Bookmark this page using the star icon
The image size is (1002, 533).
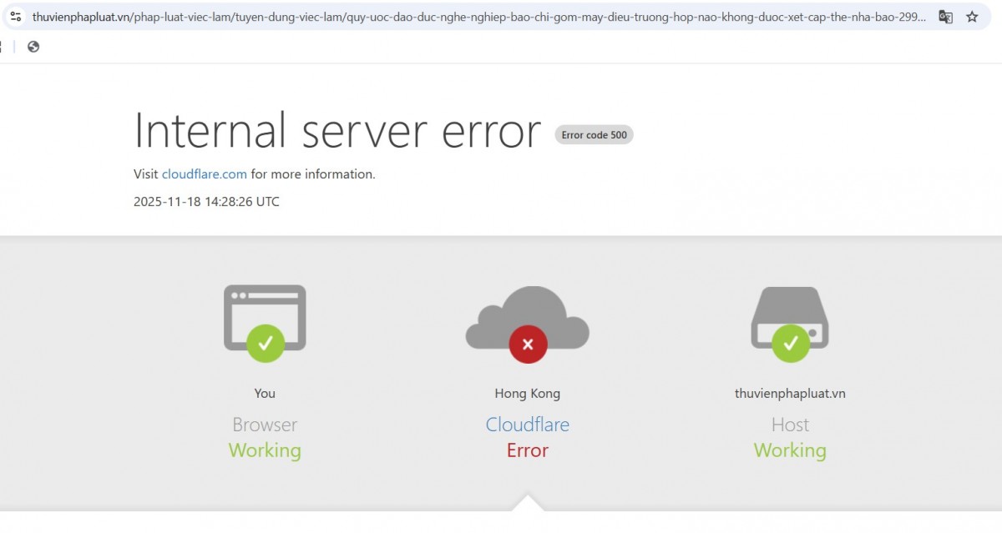(x=973, y=16)
